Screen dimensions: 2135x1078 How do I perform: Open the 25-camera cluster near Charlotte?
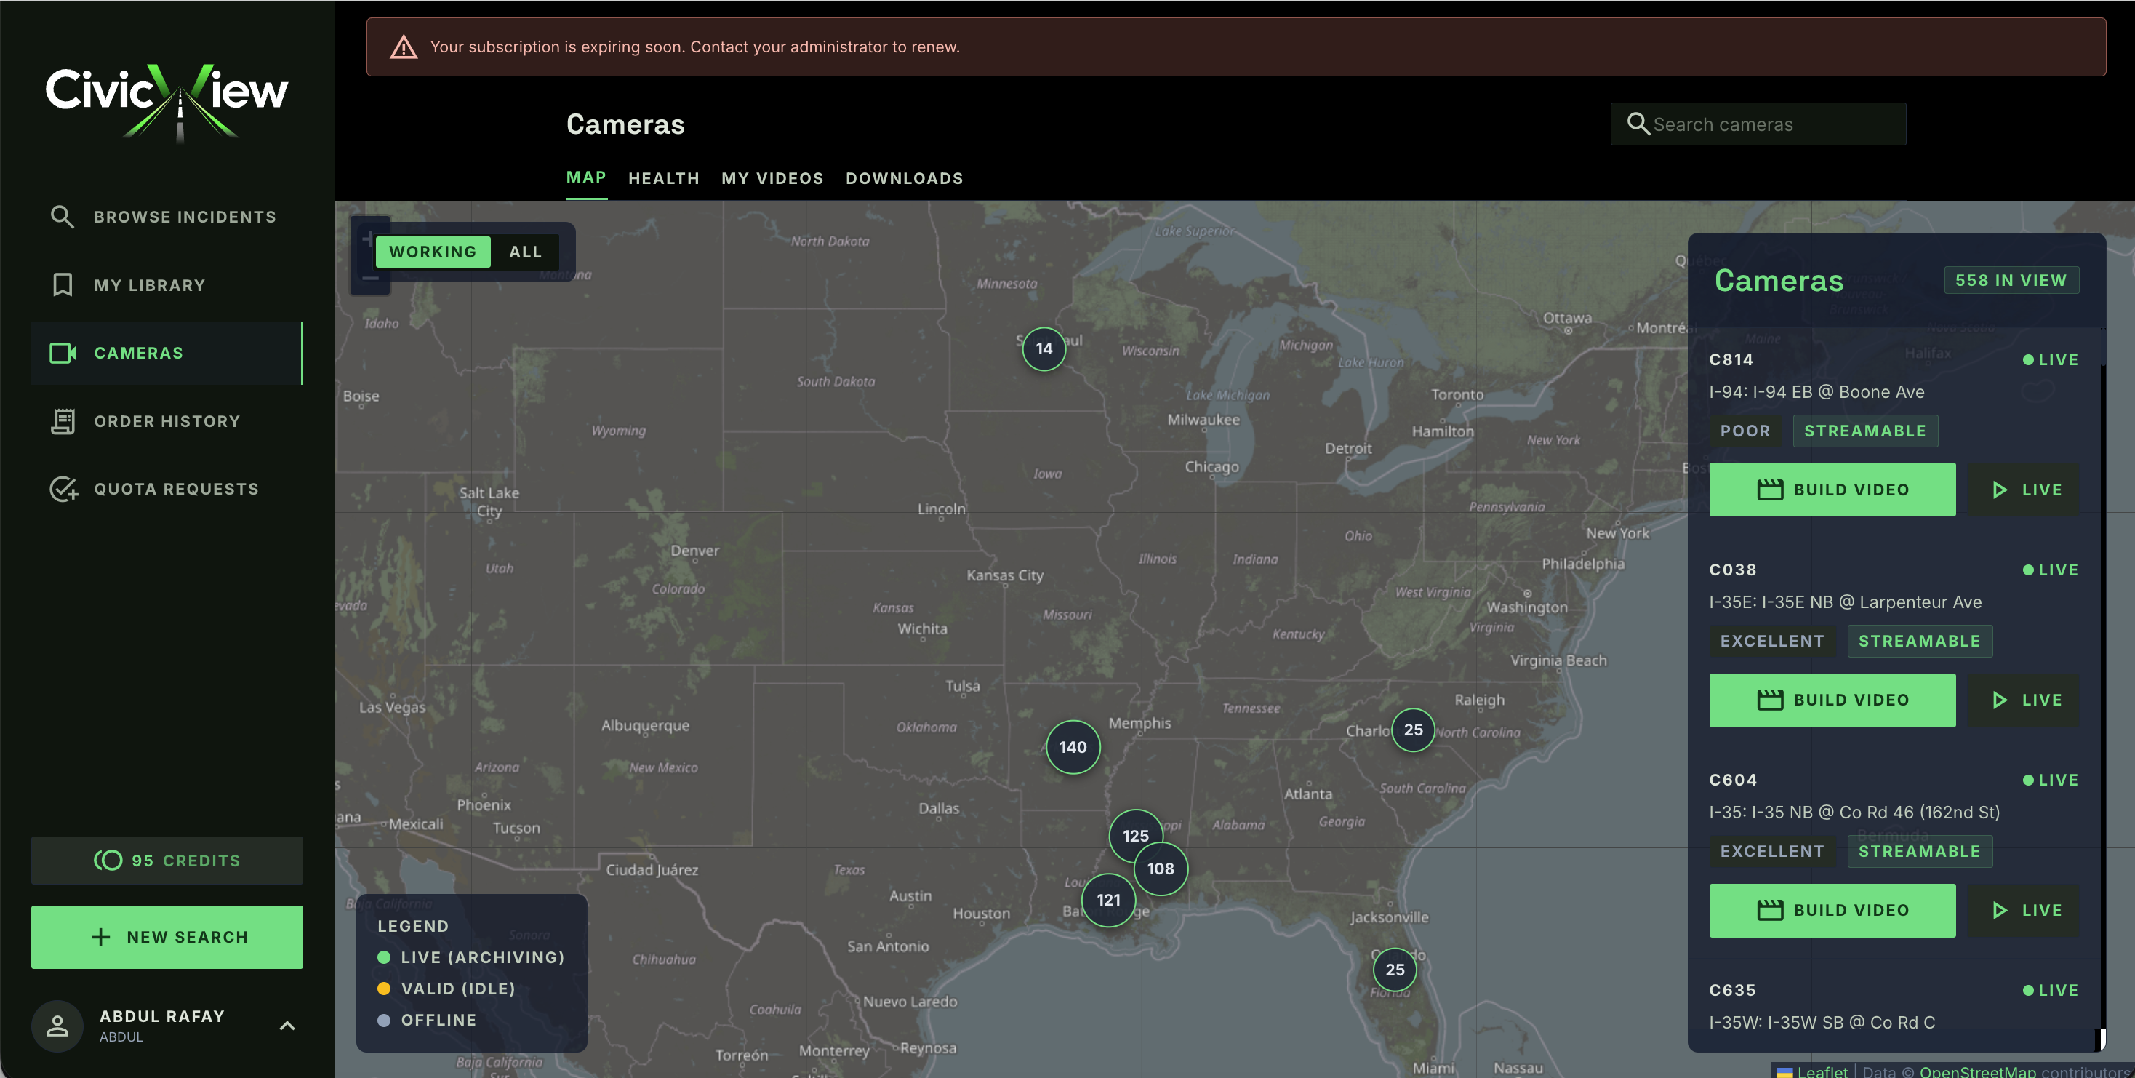(x=1412, y=730)
